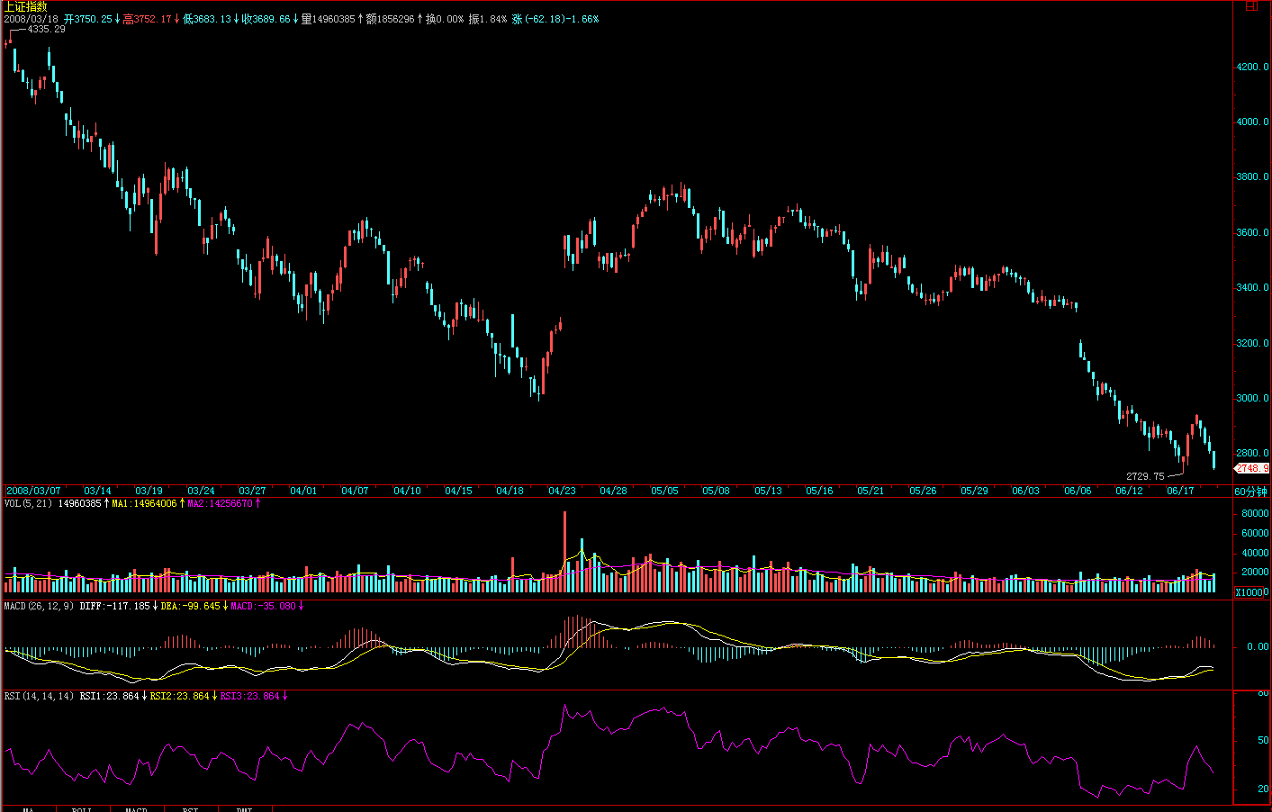The width and height of the screenshot is (1272, 812).
Task: Switch to the RSI indicator tab
Action: click(190, 808)
